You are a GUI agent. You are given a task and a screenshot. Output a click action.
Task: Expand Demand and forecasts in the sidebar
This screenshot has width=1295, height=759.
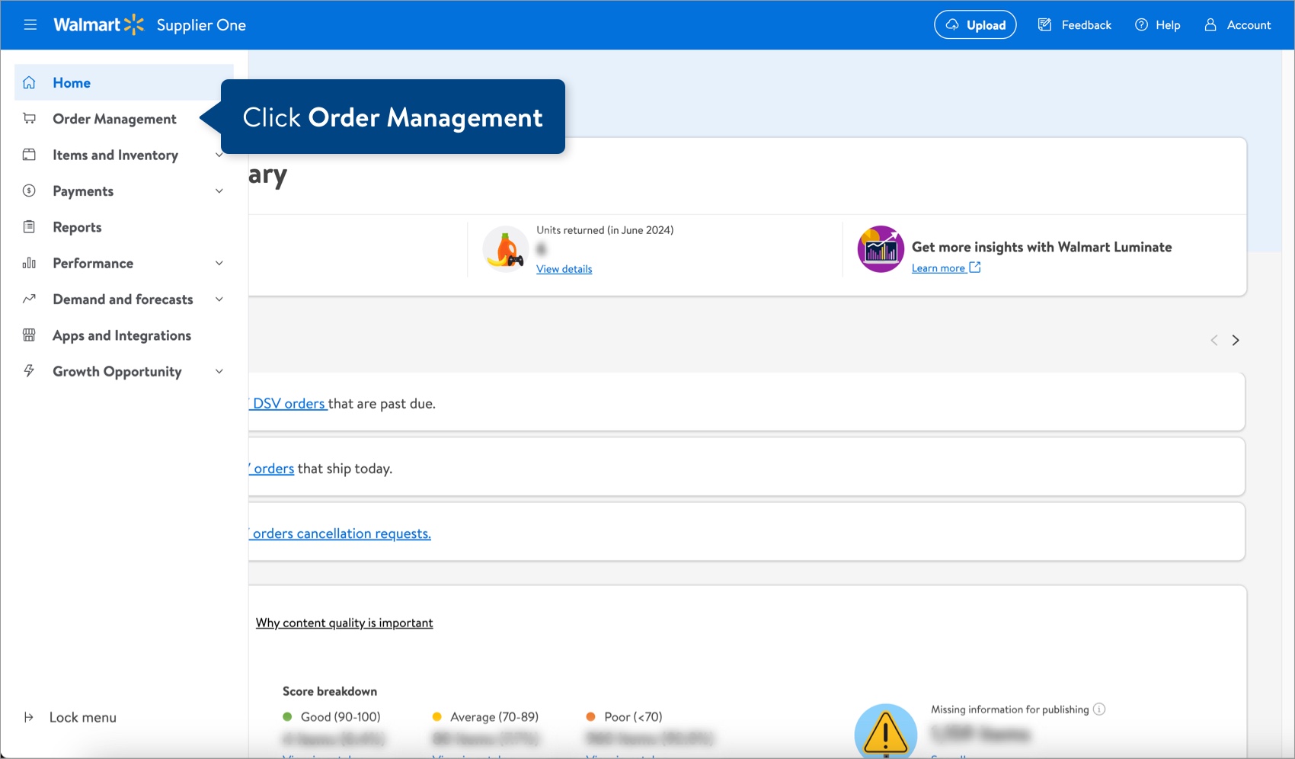(219, 299)
